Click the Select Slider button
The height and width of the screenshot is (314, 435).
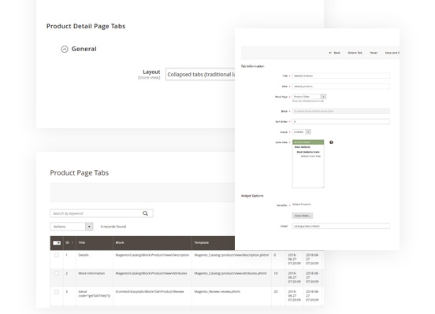303,216
